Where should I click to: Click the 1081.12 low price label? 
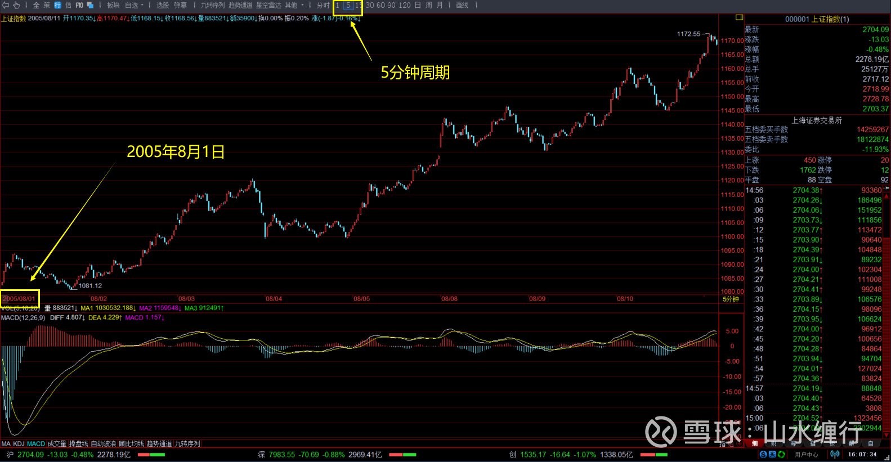coord(90,285)
